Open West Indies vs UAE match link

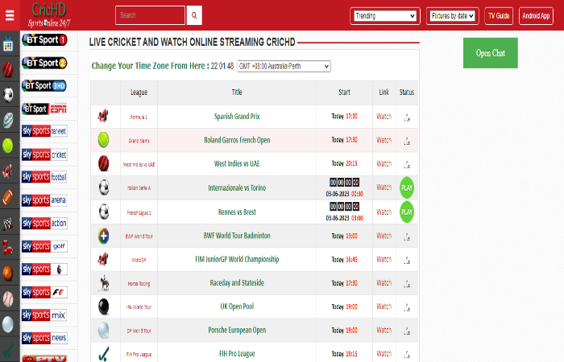tap(237, 164)
